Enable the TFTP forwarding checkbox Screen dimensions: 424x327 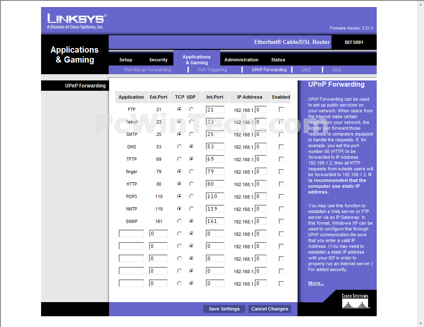point(281,159)
